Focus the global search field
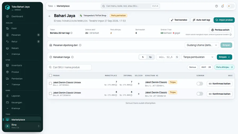 [130, 6]
